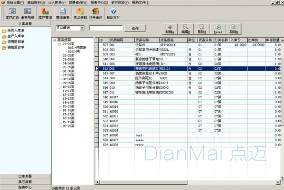Select tree item 0101-防震器

pyautogui.click(x=77, y=48)
